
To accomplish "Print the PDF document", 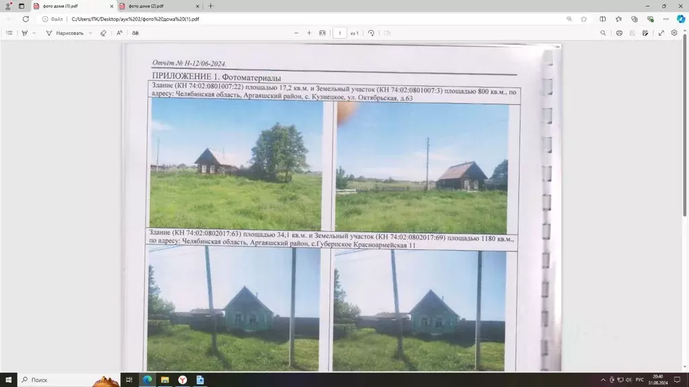I will click(619, 33).
